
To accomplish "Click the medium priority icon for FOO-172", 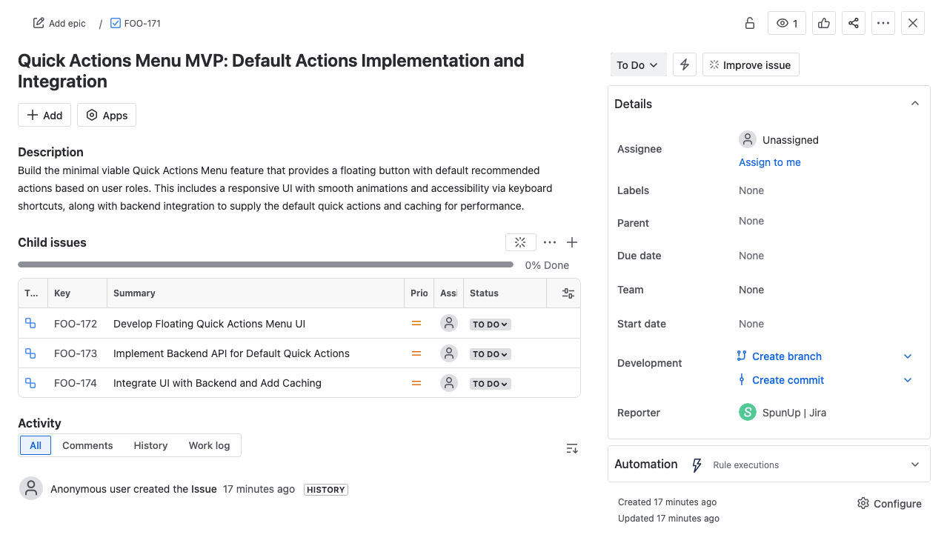I will pyautogui.click(x=416, y=323).
